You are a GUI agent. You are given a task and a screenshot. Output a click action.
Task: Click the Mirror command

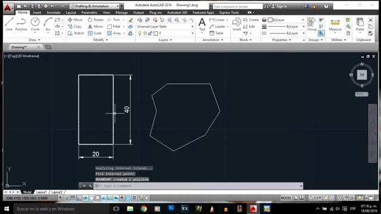[x=95, y=26]
